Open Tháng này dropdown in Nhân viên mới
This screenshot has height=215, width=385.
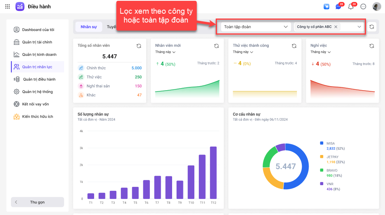coord(165,52)
